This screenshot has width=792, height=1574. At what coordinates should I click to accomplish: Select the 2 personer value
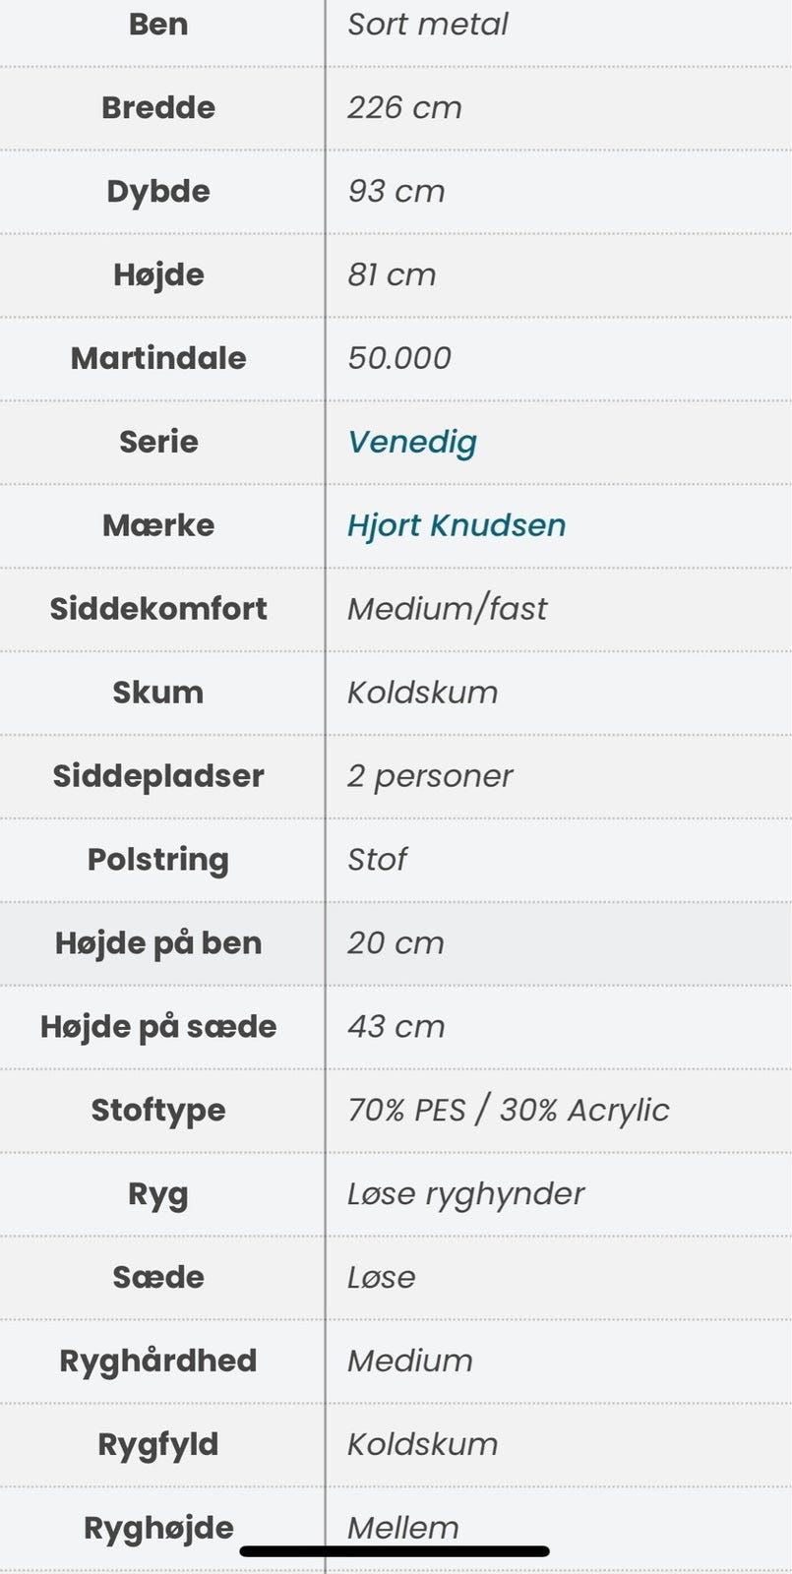(430, 775)
